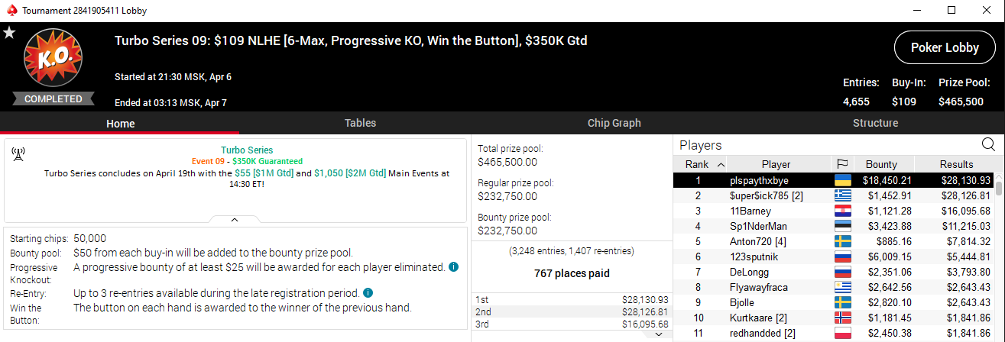Click Re-Entry info icon
The width and height of the screenshot is (1005, 342).
368,292
